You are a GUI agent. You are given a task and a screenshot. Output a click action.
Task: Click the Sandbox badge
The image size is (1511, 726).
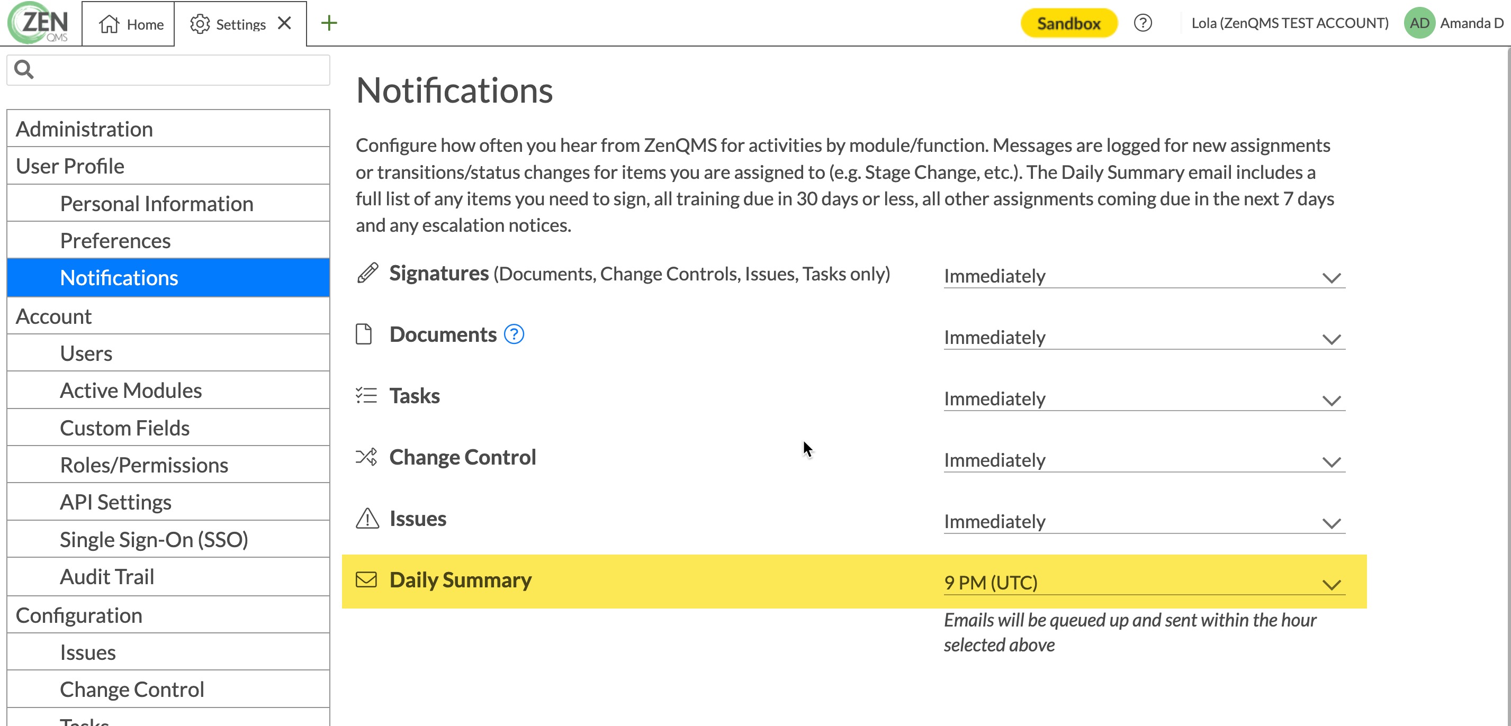pyautogui.click(x=1068, y=23)
